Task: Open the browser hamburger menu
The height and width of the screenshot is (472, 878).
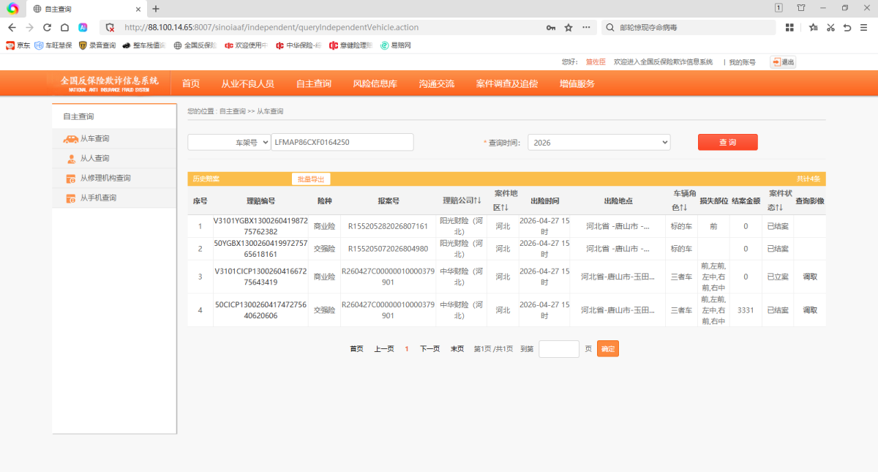Action: tap(864, 28)
